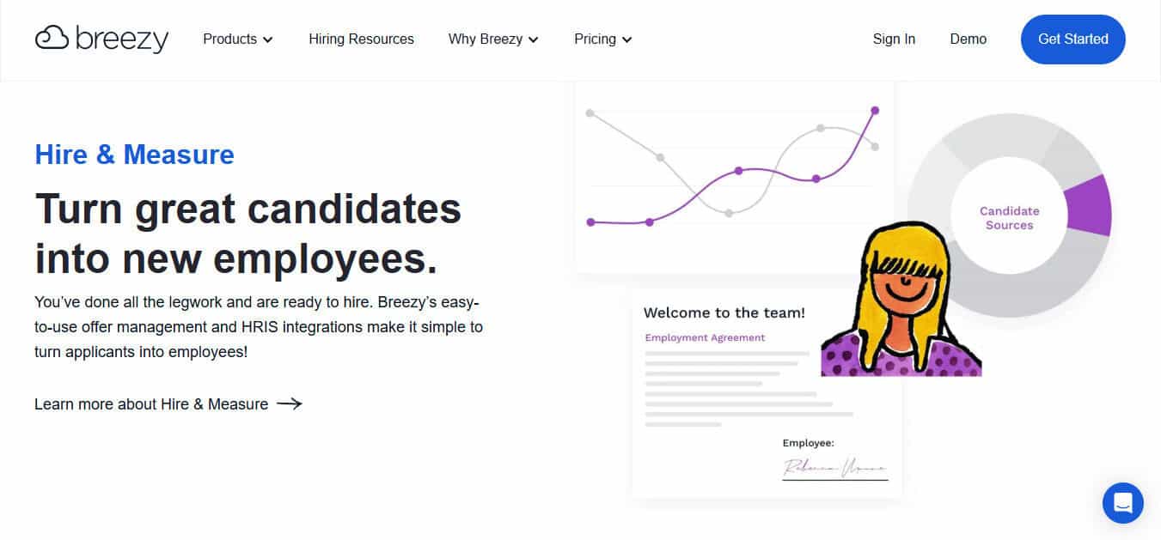Click the Employment Agreement purple label
Viewport: 1161px width, 540px height.
(x=705, y=337)
